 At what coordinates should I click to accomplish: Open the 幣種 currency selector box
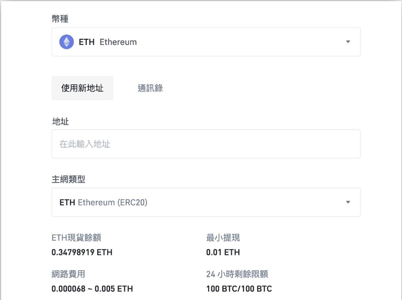206,42
